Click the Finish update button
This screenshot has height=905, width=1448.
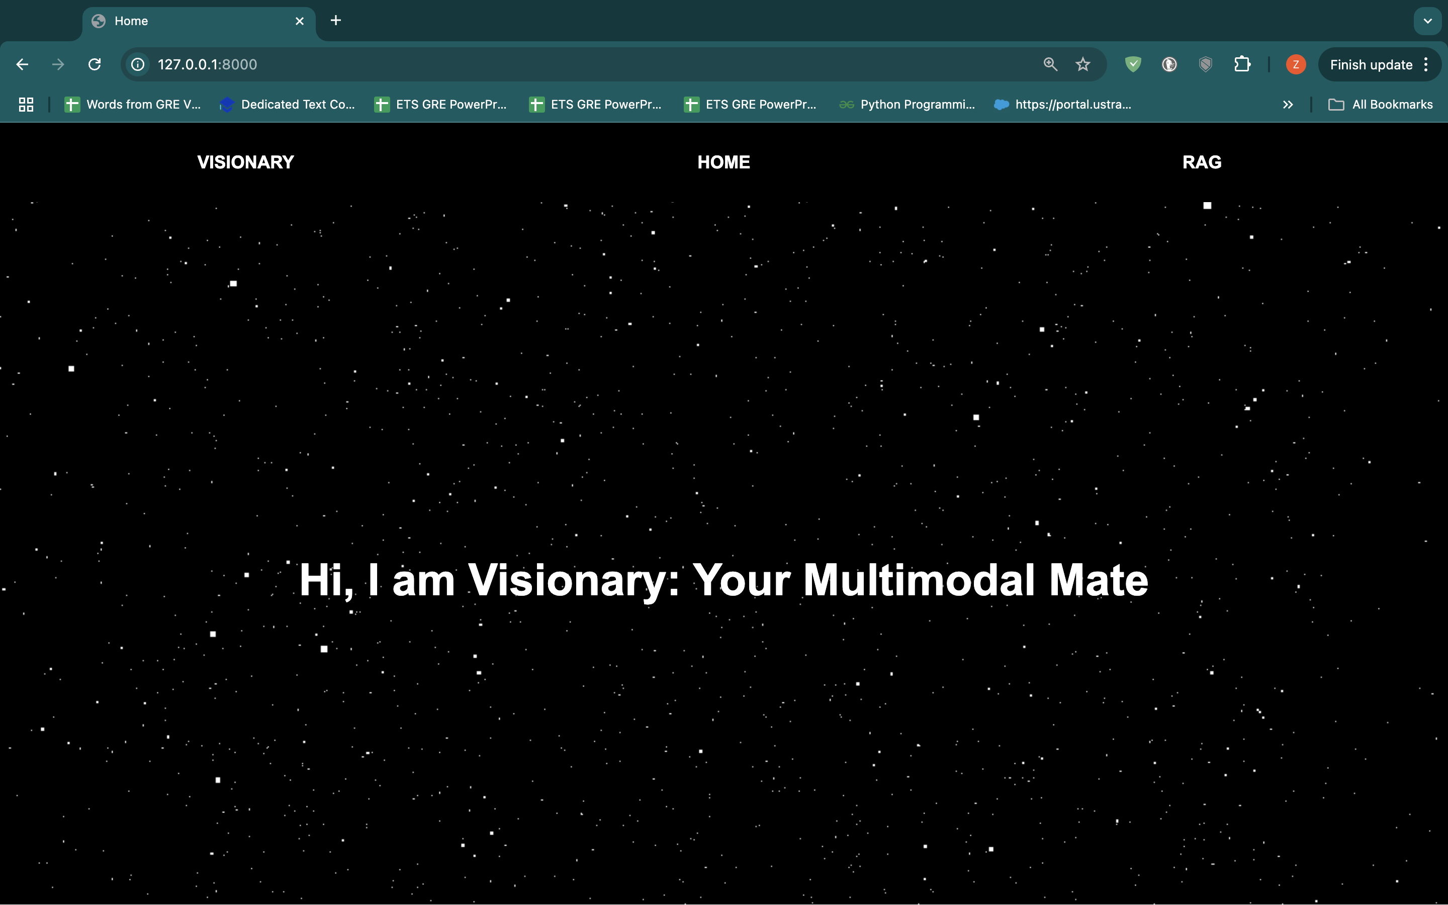tap(1371, 64)
